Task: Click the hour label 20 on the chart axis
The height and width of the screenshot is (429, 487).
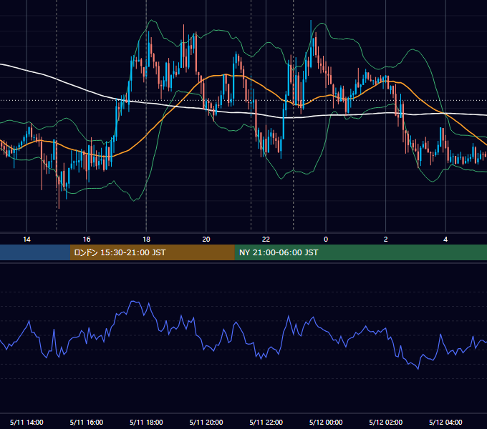Action: click(x=206, y=240)
